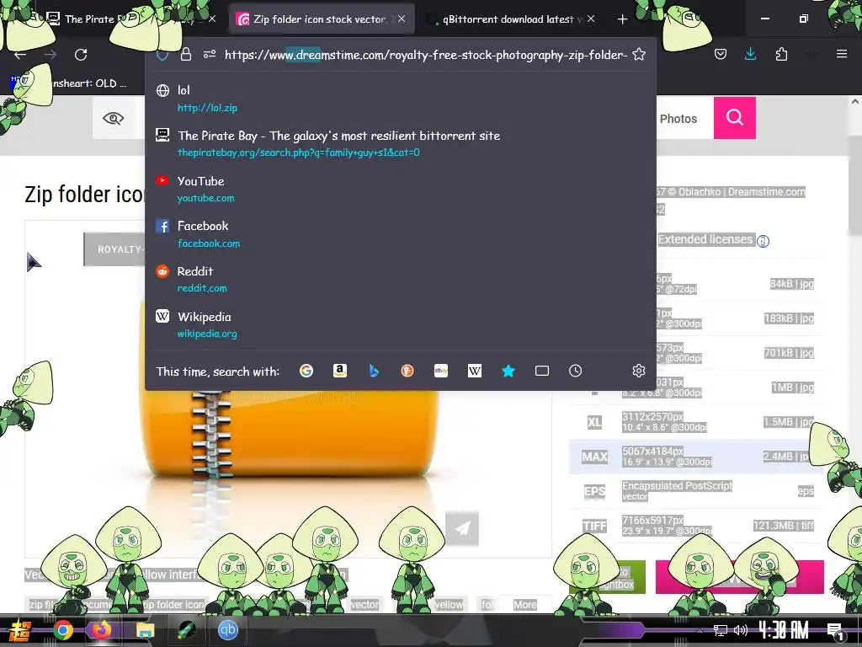862x647 pixels.
Task: Select the EPS Encapsulated PostScript row
Action: pyautogui.click(x=696, y=491)
